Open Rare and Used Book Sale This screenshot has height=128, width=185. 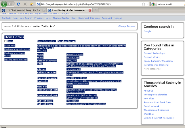(157, 102)
